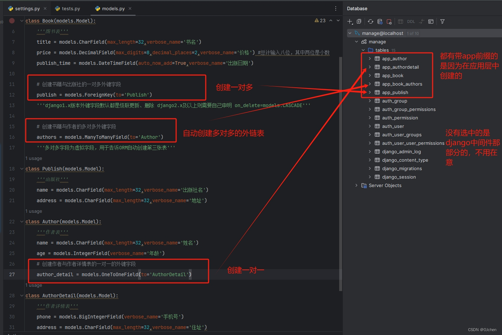Click the MySQL dolphin icon for manage@localhost
This screenshot has width=502, height=335.
[x=357, y=33]
